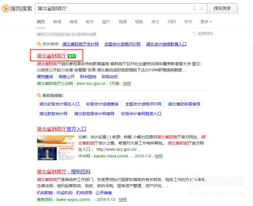Switch to the 视频 tab
The height and width of the screenshot is (206, 253).
(122, 22)
